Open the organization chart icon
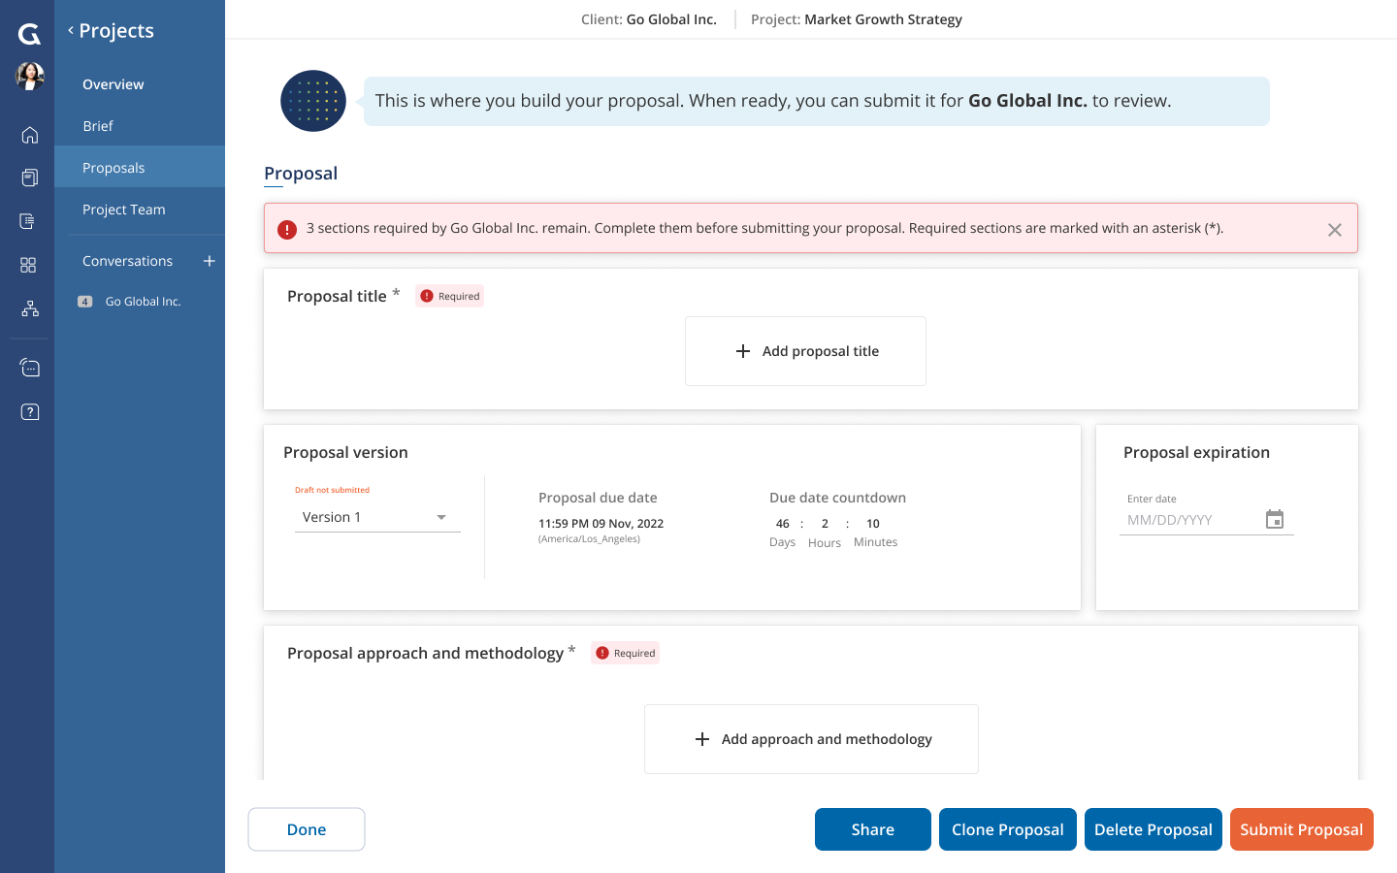Screen dimensions: 1397x873 click(29, 308)
